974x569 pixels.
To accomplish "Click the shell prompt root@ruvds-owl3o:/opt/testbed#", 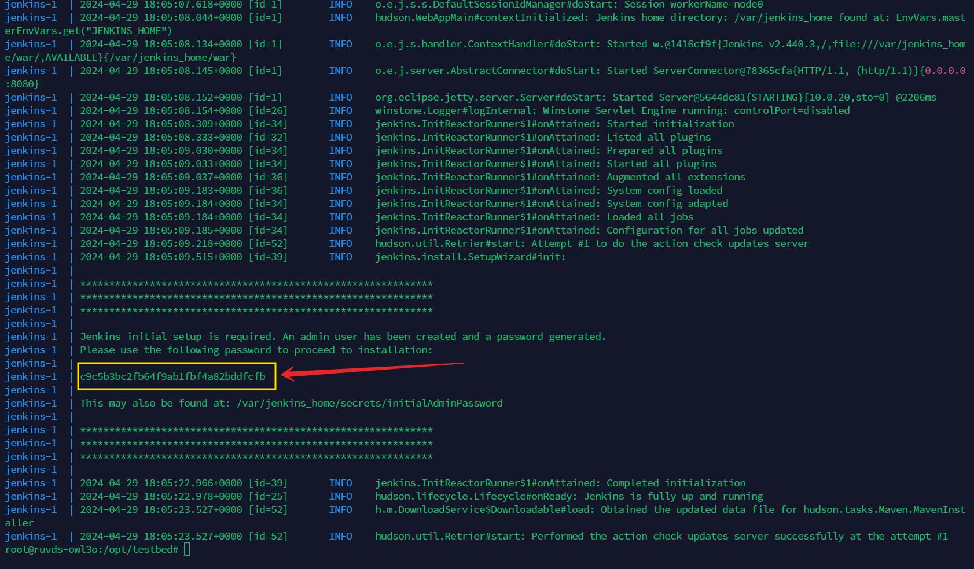I will [x=91, y=549].
